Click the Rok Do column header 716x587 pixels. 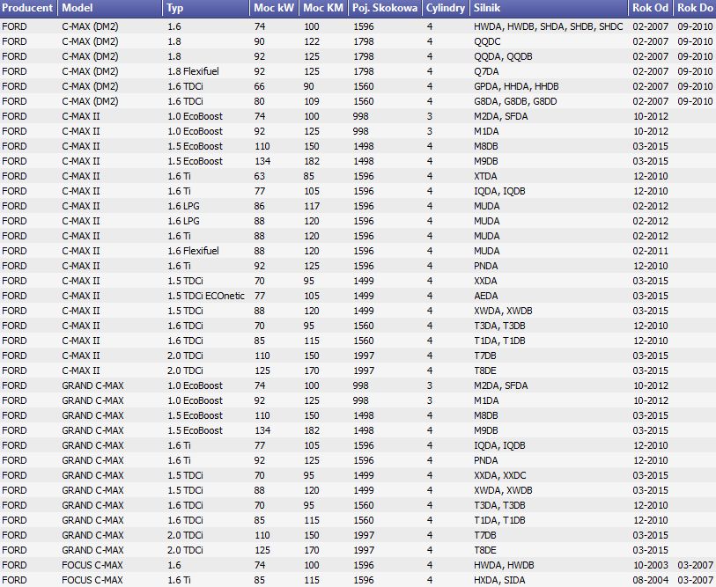coord(695,8)
